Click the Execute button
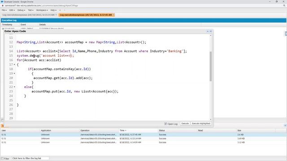 (185, 123)
